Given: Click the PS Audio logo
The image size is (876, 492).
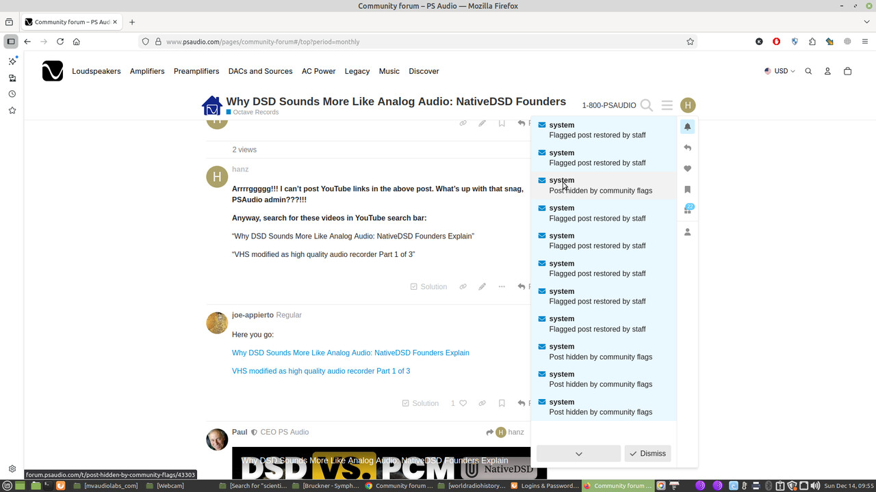Looking at the screenshot, I should [x=53, y=71].
